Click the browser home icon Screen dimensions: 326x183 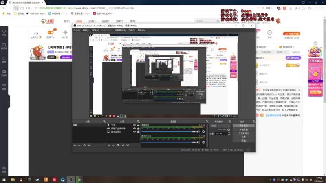click(x=22, y=8)
